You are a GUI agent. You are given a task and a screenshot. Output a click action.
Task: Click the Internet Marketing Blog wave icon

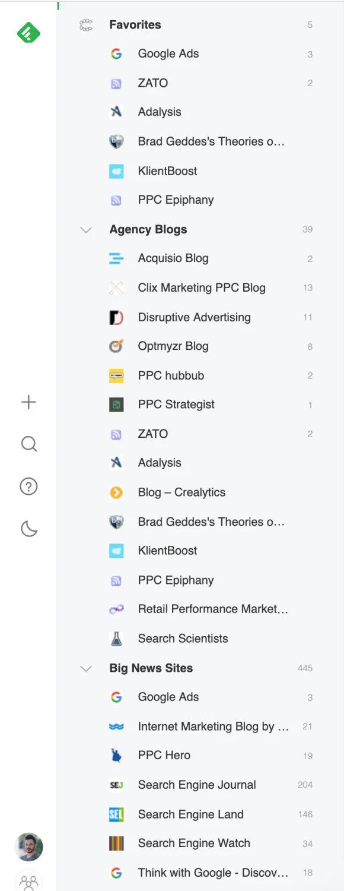(116, 726)
